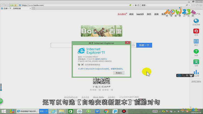Open the 关于百度 footer link
This screenshot has width=203, height=114.
[85, 97]
